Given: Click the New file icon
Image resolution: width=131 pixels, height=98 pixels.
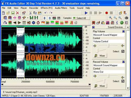Looking at the screenshot, I should [3, 13].
